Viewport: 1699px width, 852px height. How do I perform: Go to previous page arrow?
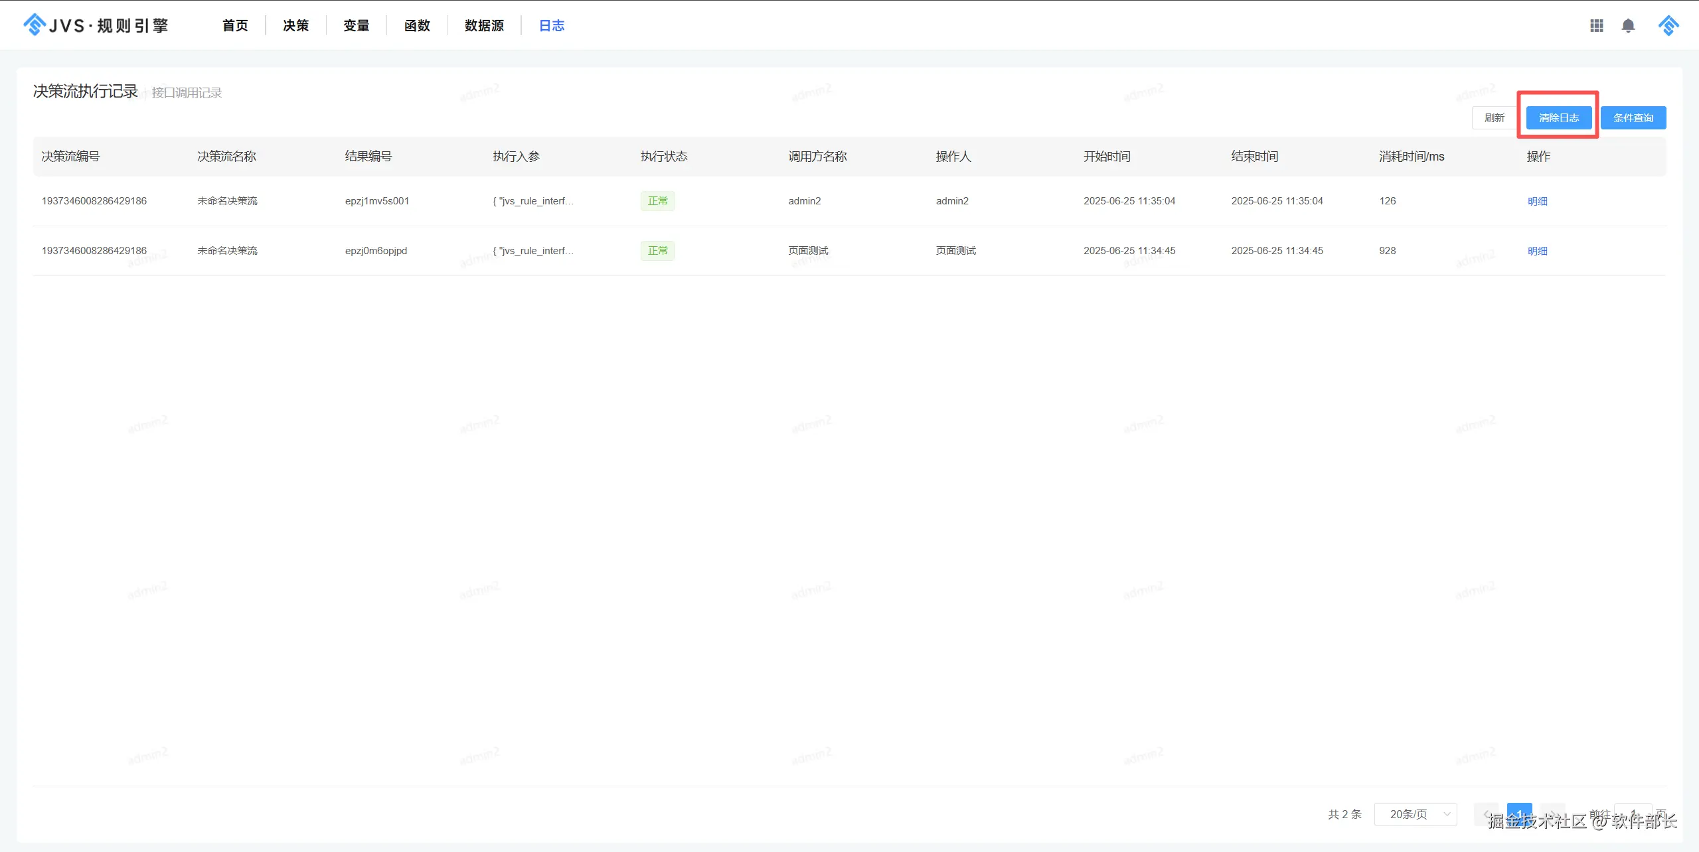pyautogui.click(x=1486, y=814)
